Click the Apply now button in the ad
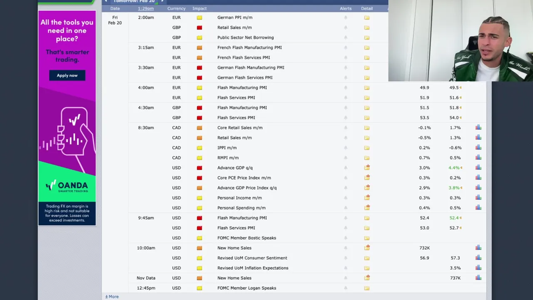Image resolution: width=533 pixels, height=300 pixels. click(x=67, y=75)
